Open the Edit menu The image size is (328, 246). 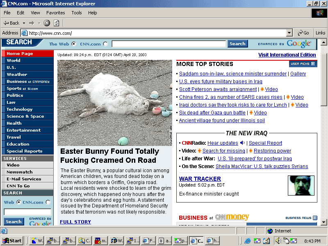tap(20, 13)
